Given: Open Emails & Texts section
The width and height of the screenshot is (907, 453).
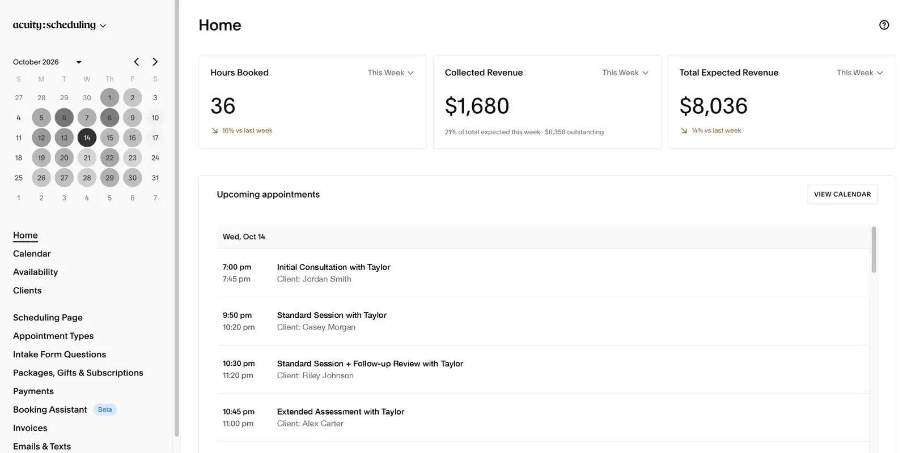Looking at the screenshot, I should (x=42, y=446).
